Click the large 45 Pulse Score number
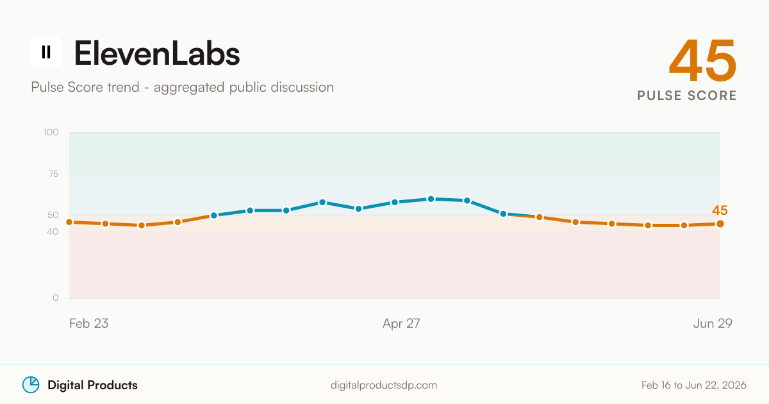The width and height of the screenshot is (769, 404). (x=703, y=60)
